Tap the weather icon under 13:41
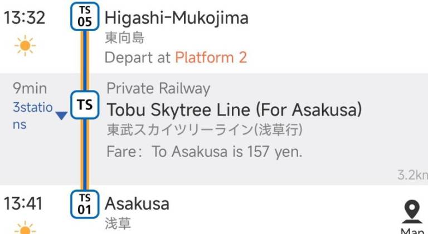The height and width of the screenshot is (234, 428). tap(25, 228)
